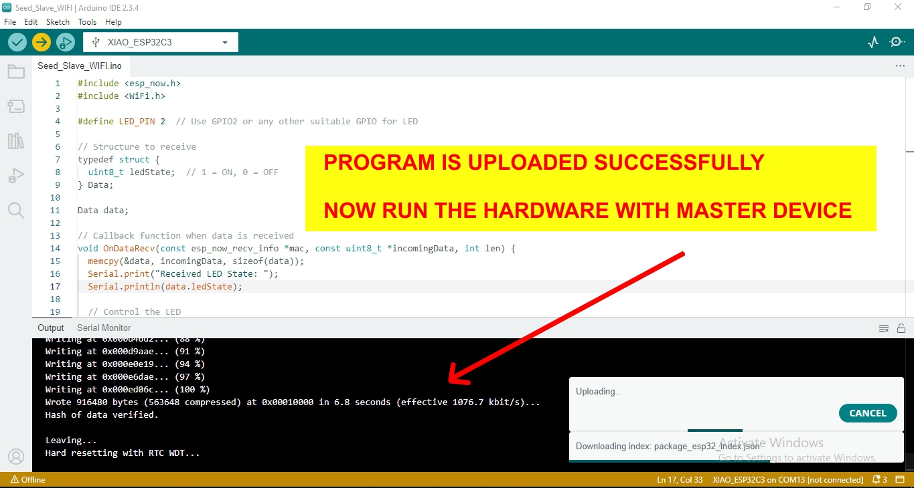The height and width of the screenshot is (488, 914).
Task: Open the Serial Monitor magnifier icon
Action: [x=897, y=42]
